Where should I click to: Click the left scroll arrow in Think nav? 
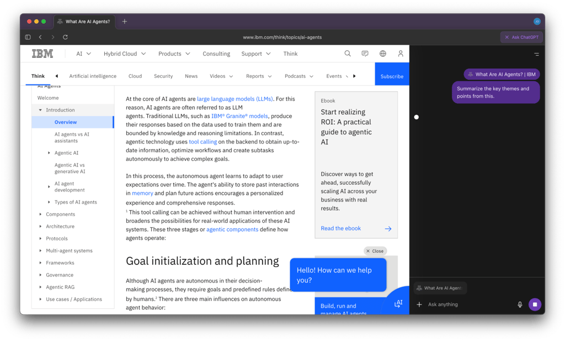tap(57, 76)
